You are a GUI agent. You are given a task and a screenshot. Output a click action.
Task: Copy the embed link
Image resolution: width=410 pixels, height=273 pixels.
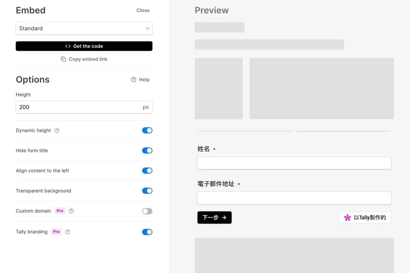[x=84, y=59]
